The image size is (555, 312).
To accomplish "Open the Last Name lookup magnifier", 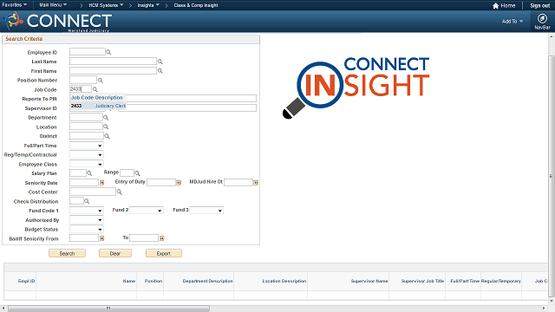I will click(160, 62).
